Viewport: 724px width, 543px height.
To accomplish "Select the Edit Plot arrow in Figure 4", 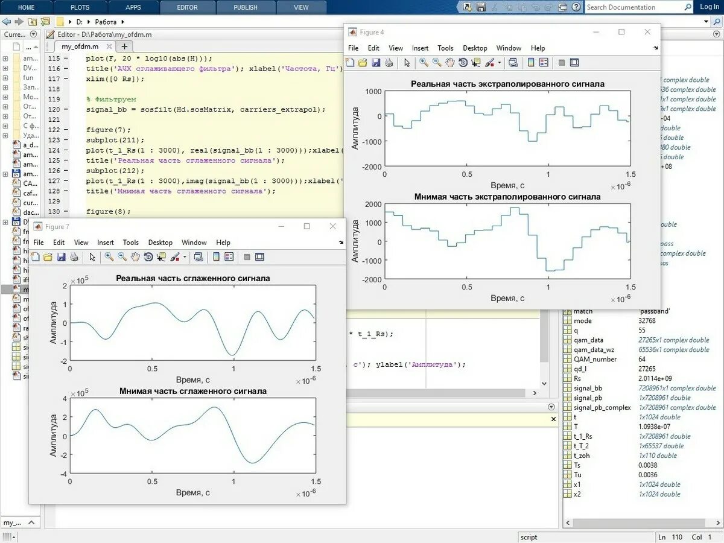I will pos(407,62).
